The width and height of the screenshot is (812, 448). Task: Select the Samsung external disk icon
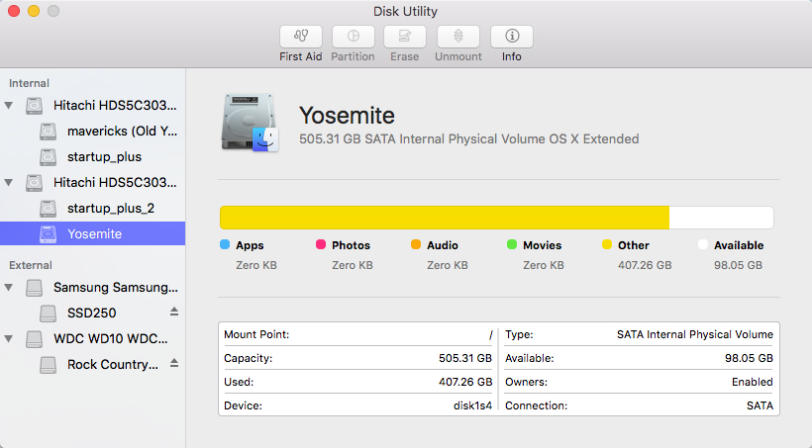click(35, 288)
